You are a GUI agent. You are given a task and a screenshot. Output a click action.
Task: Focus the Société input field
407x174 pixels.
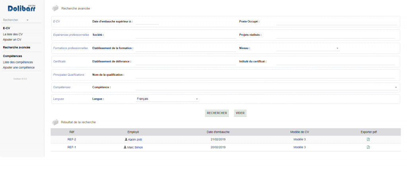tap(186, 35)
